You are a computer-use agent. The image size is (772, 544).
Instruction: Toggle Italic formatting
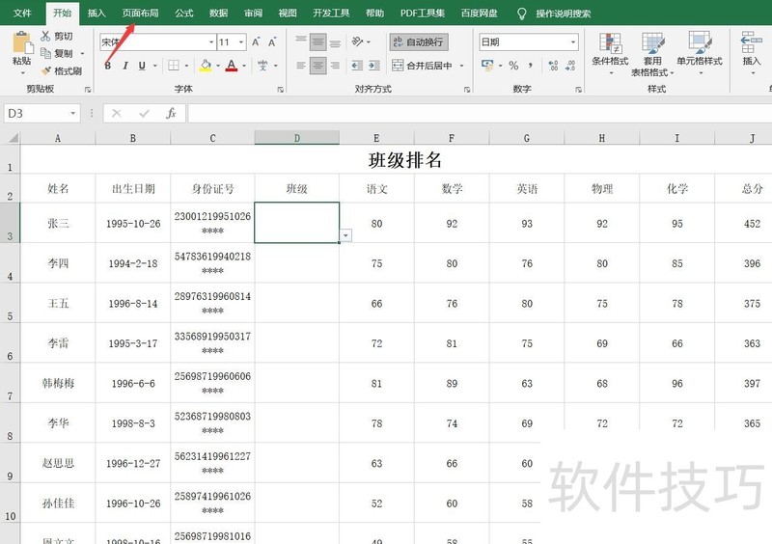pos(125,66)
